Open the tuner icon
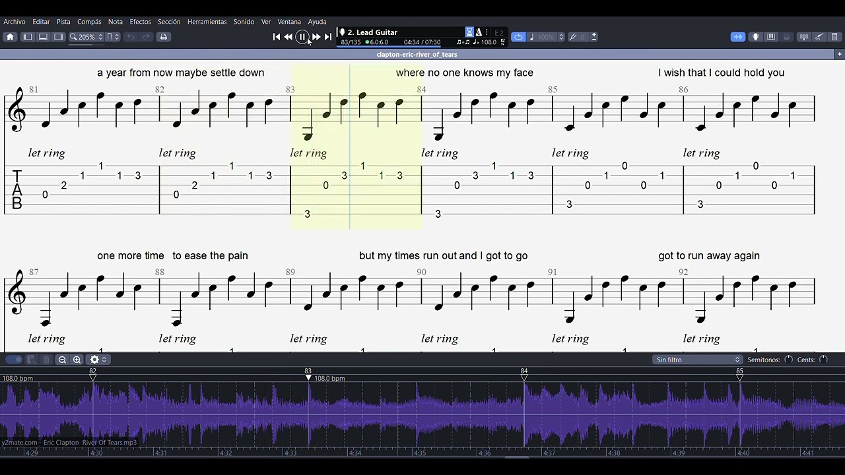 (x=804, y=37)
